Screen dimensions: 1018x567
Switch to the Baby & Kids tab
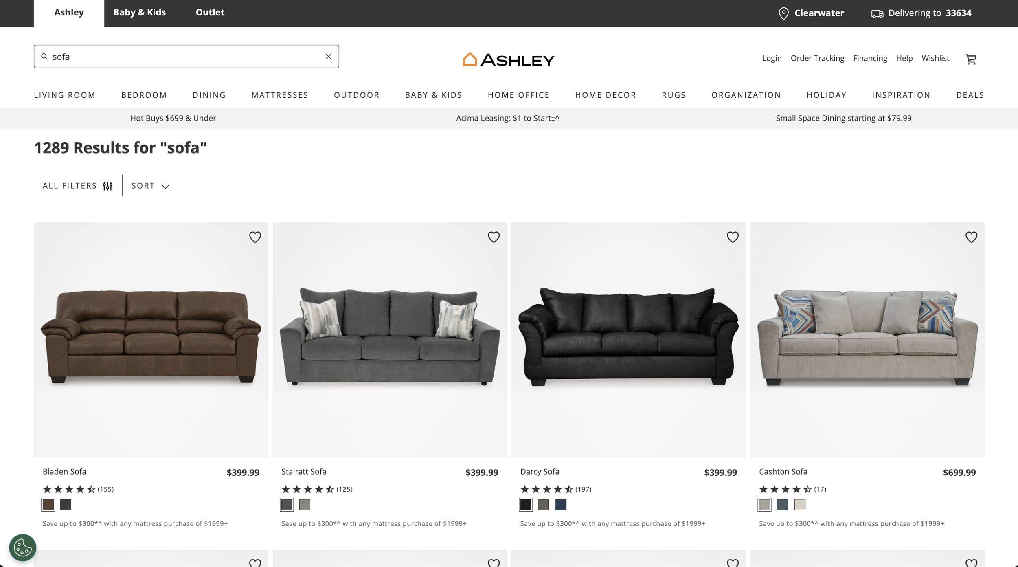(139, 13)
